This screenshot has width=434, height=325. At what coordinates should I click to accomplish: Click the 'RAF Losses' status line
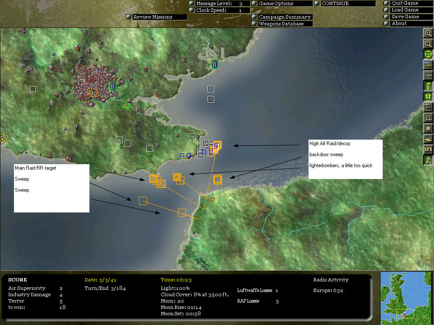pos(258,301)
